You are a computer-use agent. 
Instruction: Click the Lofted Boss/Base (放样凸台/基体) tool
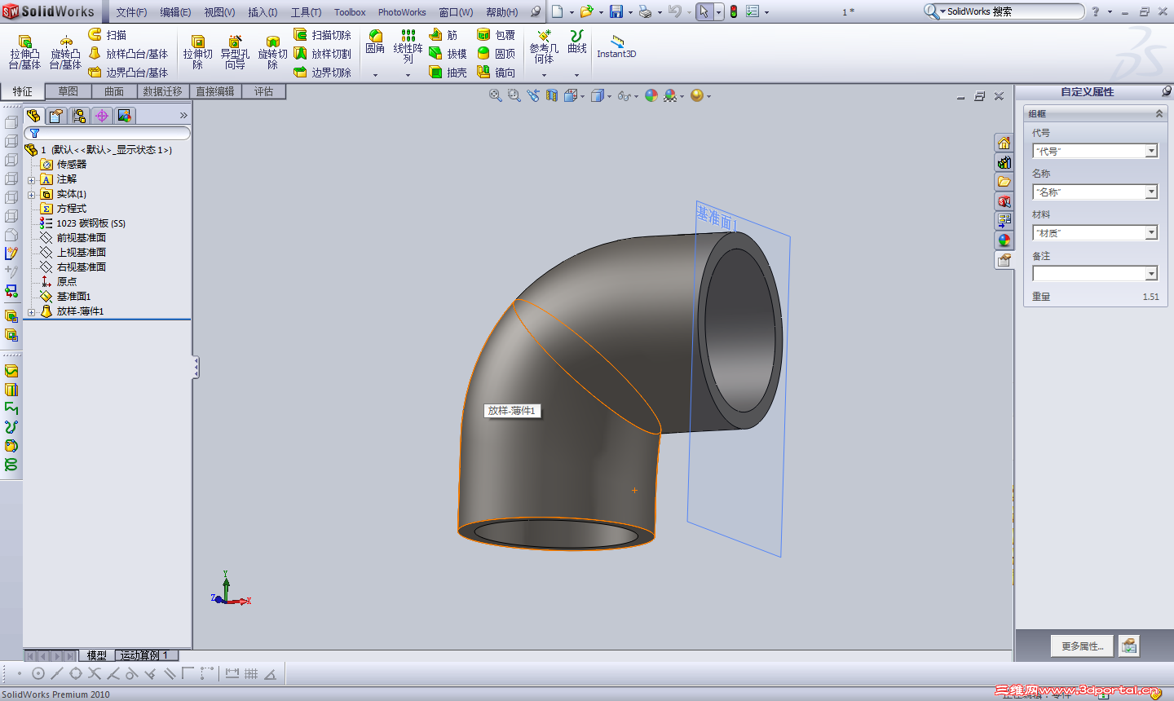[x=128, y=54]
